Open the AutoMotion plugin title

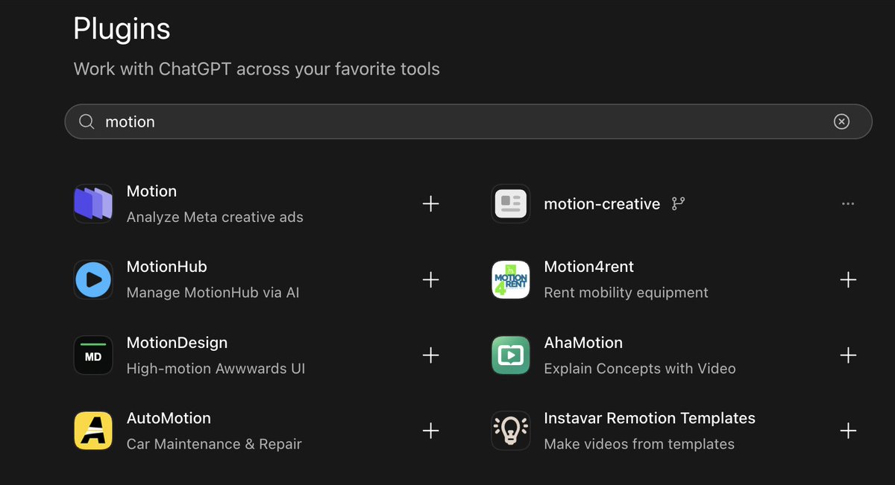[x=169, y=419]
